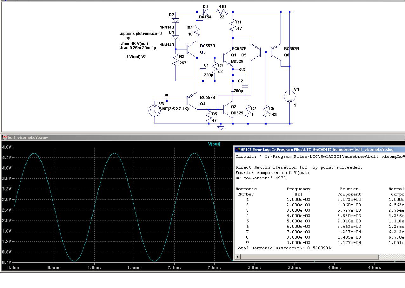The height and width of the screenshot is (288, 405).
Task: Click the 'in' net label
Action: tap(166, 96)
